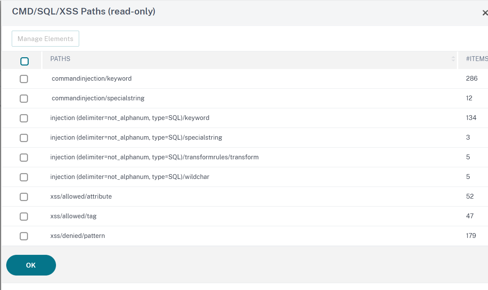Check the xss/denied/pattern row checkbox
The width and height of the screenshot is (488, 290).
pos(24,236)
